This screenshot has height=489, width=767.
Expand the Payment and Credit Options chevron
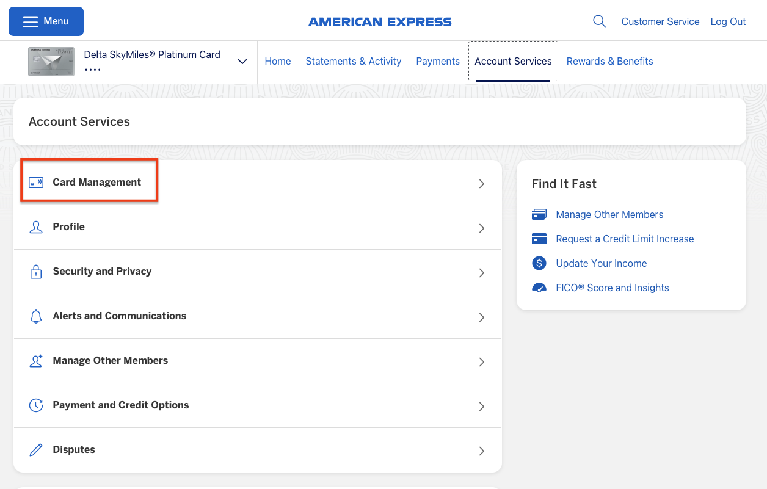pos(482,407)
